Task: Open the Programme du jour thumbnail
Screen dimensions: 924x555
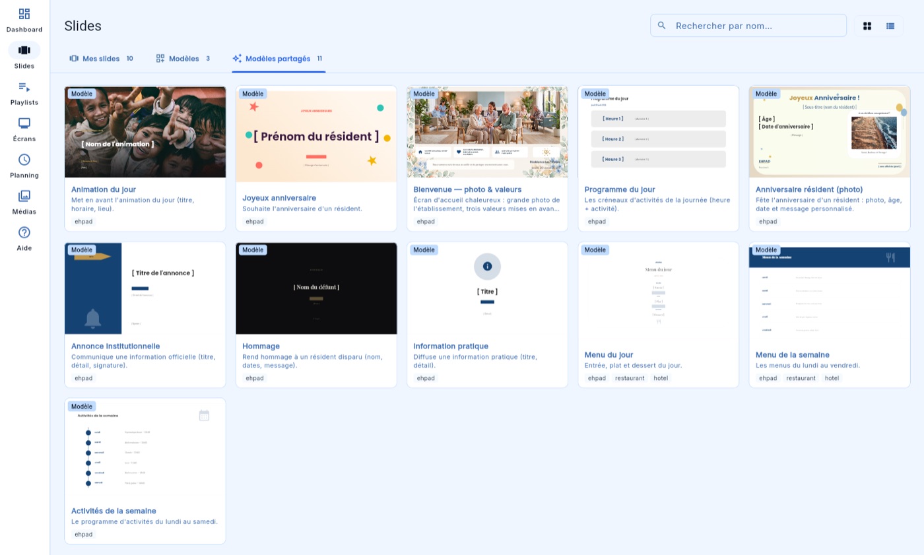Action: tap(658, 132)
